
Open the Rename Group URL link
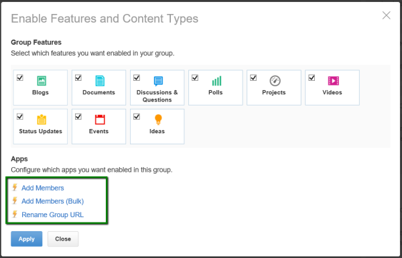(52, 215)
